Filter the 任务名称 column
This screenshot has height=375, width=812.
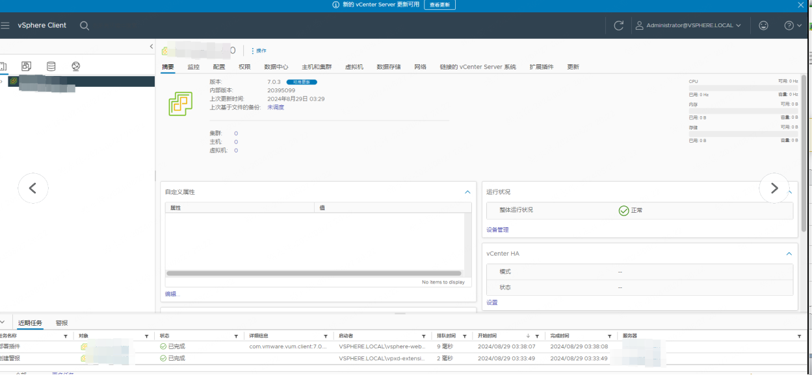click(66, 336)
